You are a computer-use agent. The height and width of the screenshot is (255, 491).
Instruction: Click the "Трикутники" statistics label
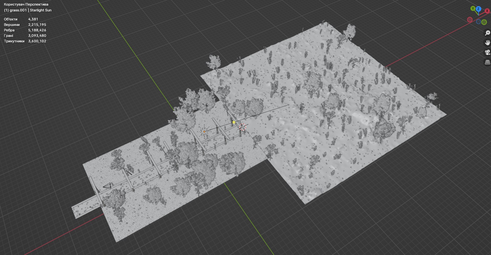click(x=14, y=41)
